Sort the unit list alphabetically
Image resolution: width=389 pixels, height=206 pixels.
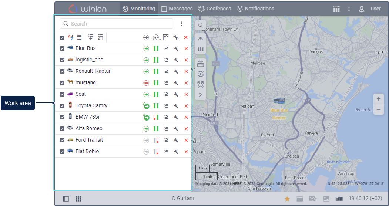click(x=70, y=37)
